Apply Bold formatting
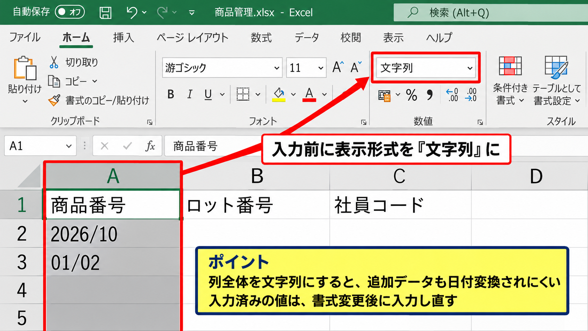Viewport: 588px width, 331px height. [171, 94]
